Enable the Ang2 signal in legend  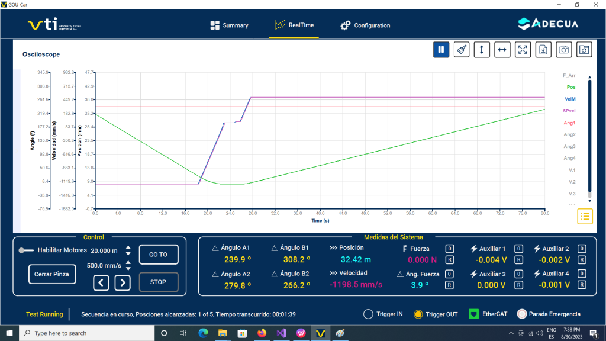point(569,134)
